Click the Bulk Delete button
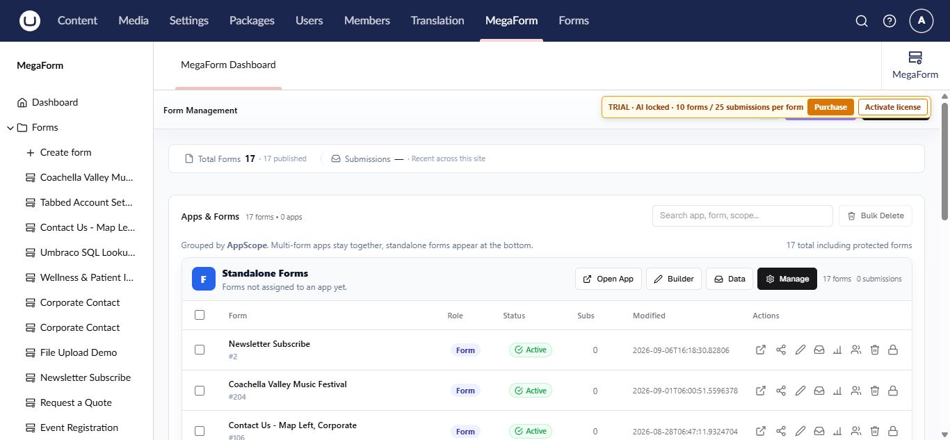This screenshot has height=440, width=950. point(876,215)
